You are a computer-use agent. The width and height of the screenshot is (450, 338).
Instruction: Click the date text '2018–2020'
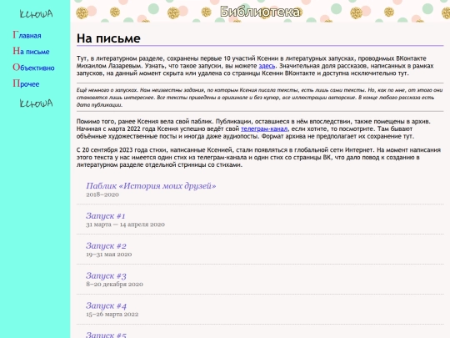[102, 194]
